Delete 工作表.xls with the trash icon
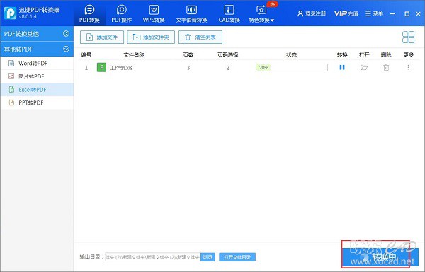The image size is (425, 272). coord(386,68)
